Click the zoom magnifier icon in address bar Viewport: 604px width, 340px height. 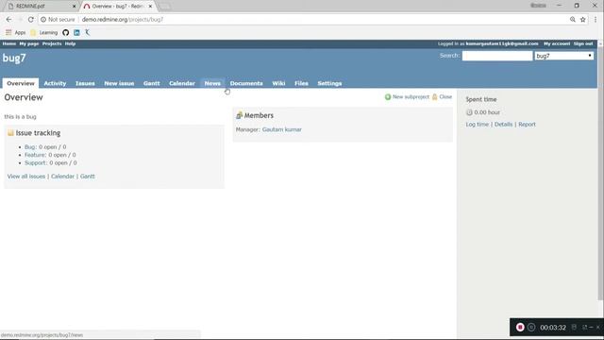tap(573, 19)
